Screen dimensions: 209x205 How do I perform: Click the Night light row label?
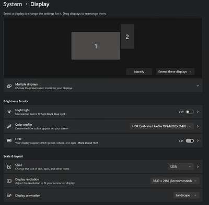(x=22, y=110)
